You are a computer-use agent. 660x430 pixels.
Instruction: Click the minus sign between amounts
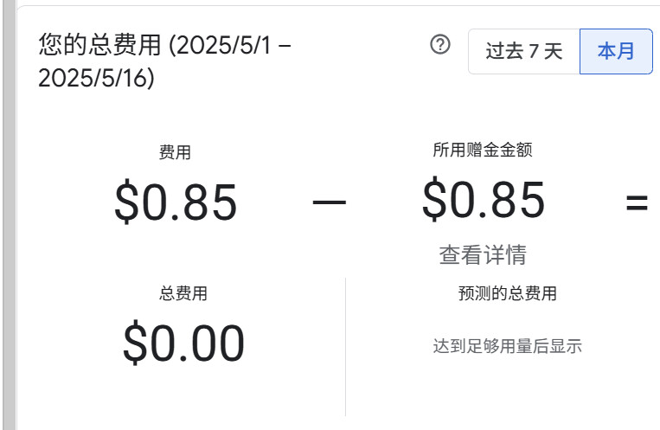(329, 202)
